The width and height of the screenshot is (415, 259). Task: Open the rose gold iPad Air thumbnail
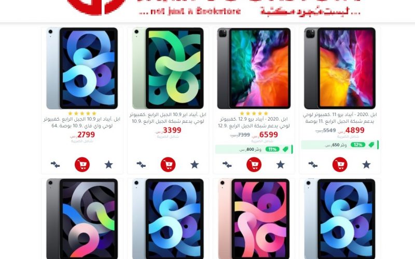254,219
